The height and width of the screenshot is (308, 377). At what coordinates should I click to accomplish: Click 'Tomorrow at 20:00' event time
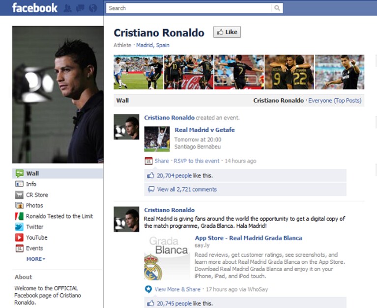198,140
